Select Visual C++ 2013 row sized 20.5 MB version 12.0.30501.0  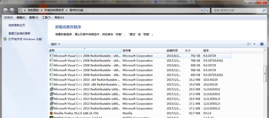tap(140, 99)
